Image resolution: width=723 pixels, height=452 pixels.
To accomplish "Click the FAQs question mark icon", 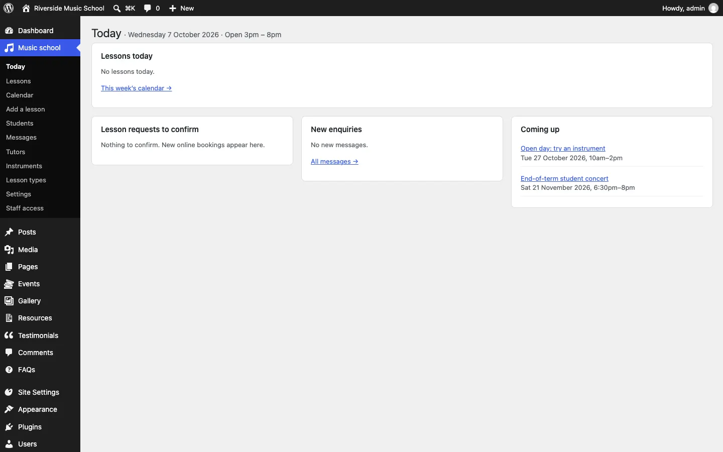I will (x=9, y=370).
